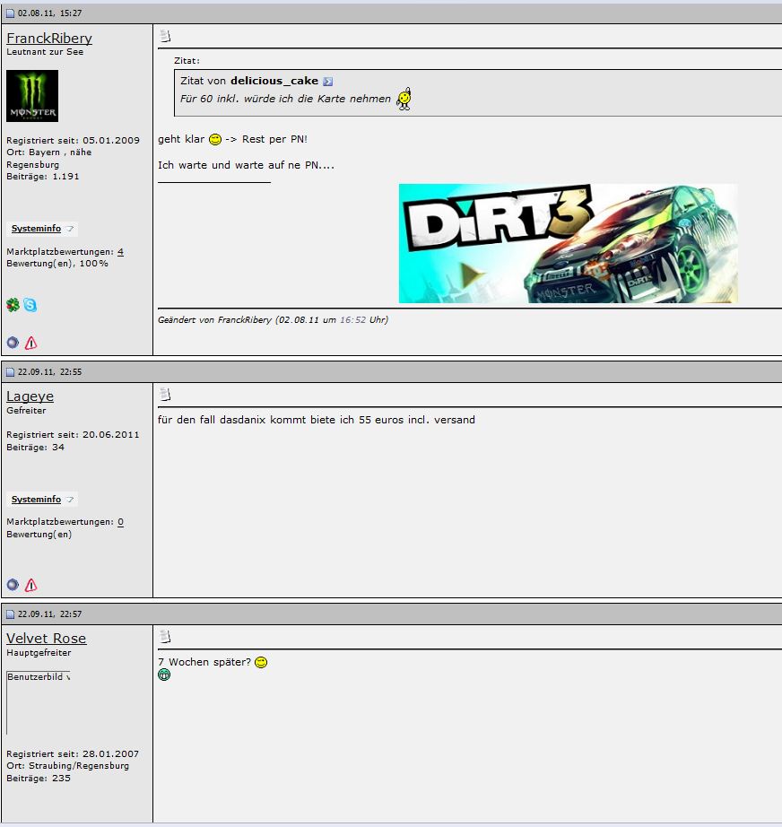The width and height of the screenshot is (782, 827).
Task: Click FranckRibery's Monster Energy avatar
Action: pyautogui.click(x=32, y=96)
